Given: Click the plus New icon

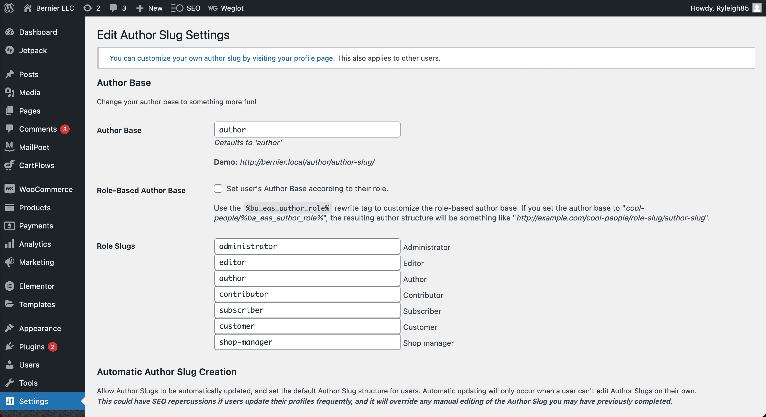Looking at the screenshot, I should (140, 8).
